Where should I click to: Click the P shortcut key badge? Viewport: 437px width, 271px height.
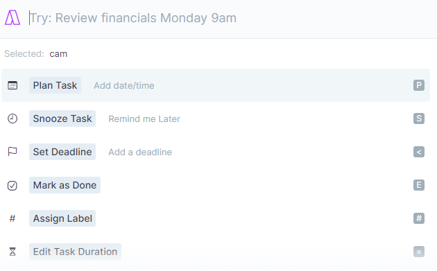419,85
